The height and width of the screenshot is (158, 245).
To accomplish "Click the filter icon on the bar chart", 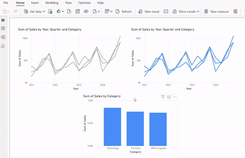I will [163, 97].
